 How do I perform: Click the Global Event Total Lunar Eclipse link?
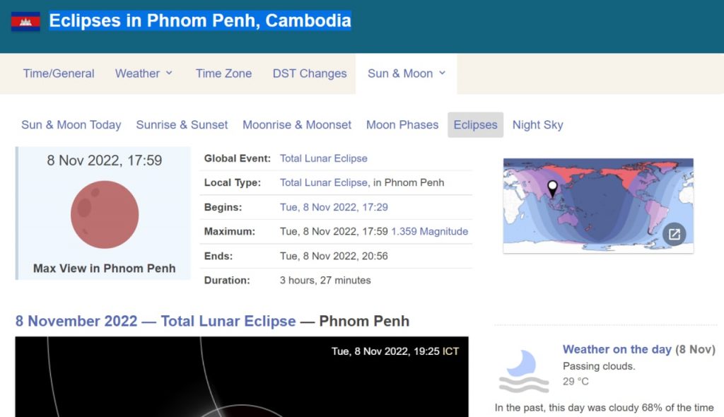coord(324,158)
